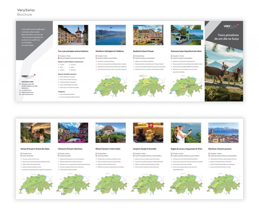259x220 pixels.
Task: Click the address pin icon near Steinacherstrasse
Action: tap(20, 84)
